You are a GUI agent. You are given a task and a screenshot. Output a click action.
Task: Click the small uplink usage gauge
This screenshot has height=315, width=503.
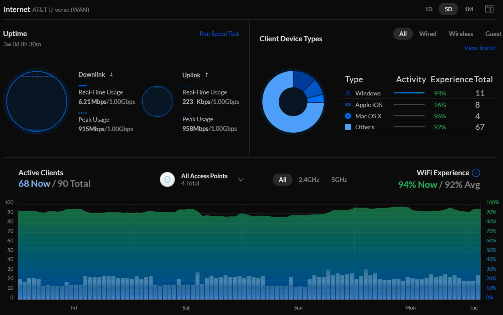coord(157,101)
